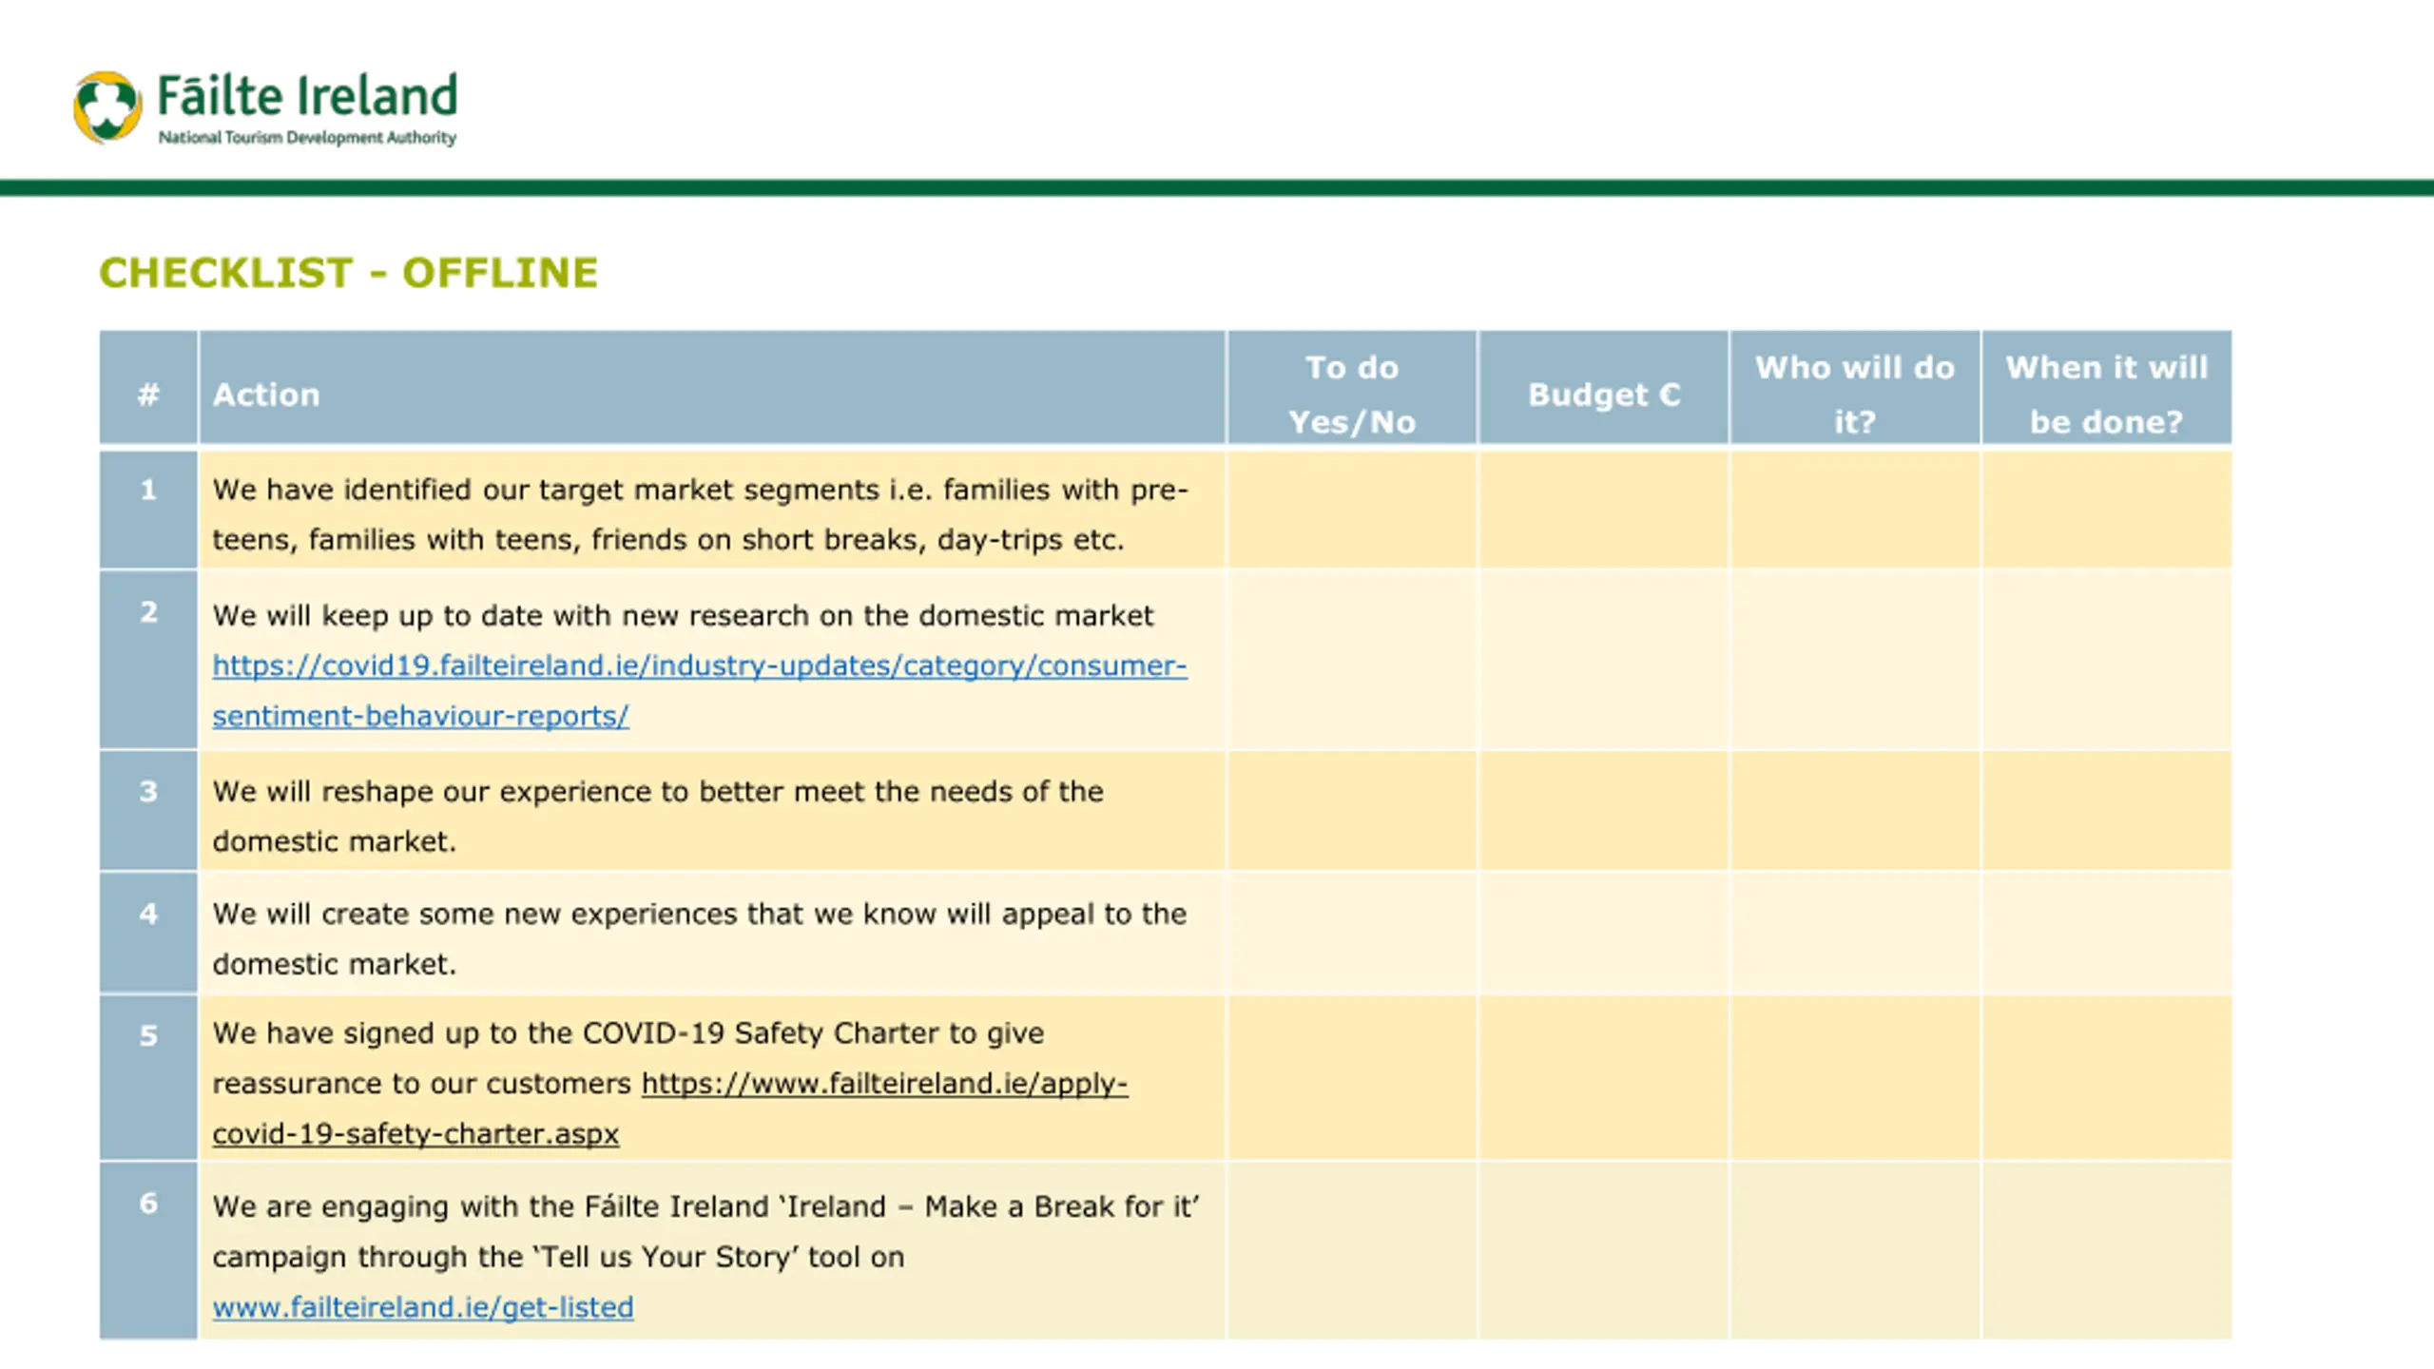The height and width of the screenshot is (1369, 2434).
Task: Click the To do cell for row 5
Action: (1351, 1078)
